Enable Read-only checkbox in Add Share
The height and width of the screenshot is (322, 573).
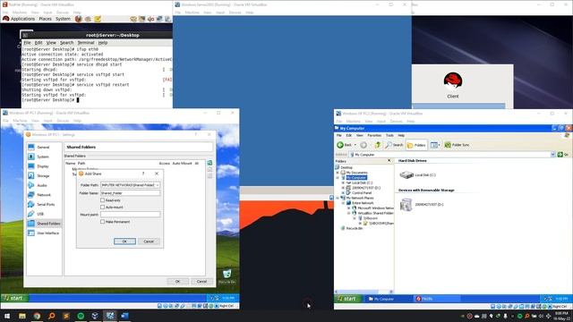pos(102,200)
